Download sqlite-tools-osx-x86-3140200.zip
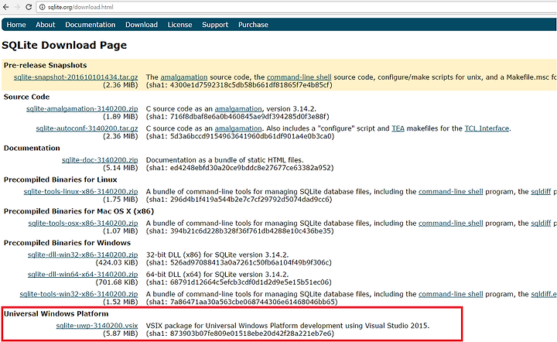557x342 pixels. coord(83,224)
